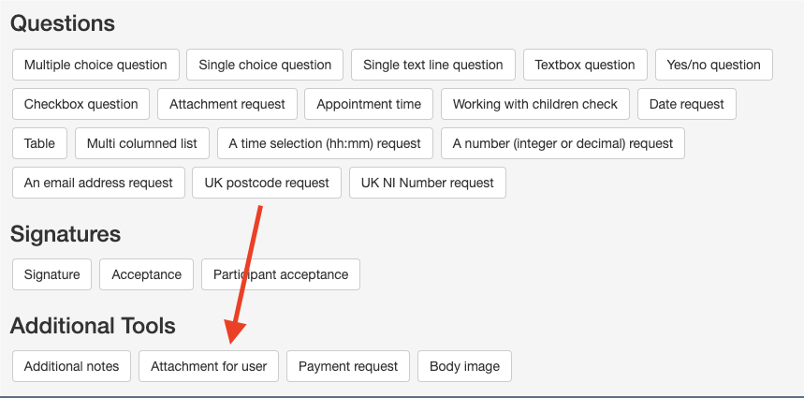
Task: Add a UK postcode request
Action: 267,183
